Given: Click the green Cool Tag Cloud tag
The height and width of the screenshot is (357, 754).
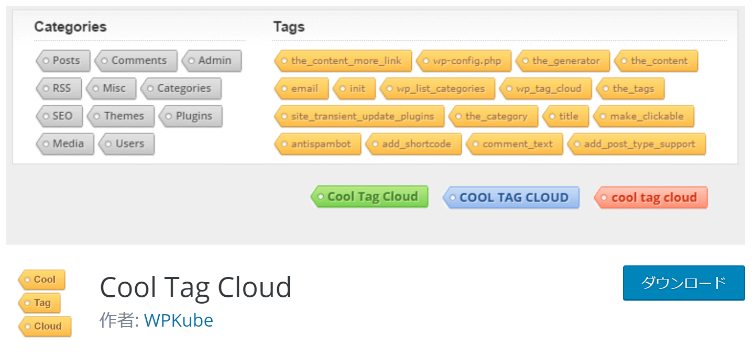Looking at the screenshot, I should click(369, 197).
